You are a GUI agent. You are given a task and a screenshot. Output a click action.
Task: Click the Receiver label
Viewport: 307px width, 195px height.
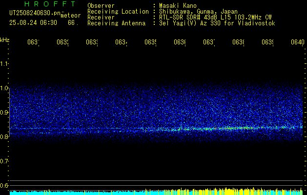click(x=101, y=18)
